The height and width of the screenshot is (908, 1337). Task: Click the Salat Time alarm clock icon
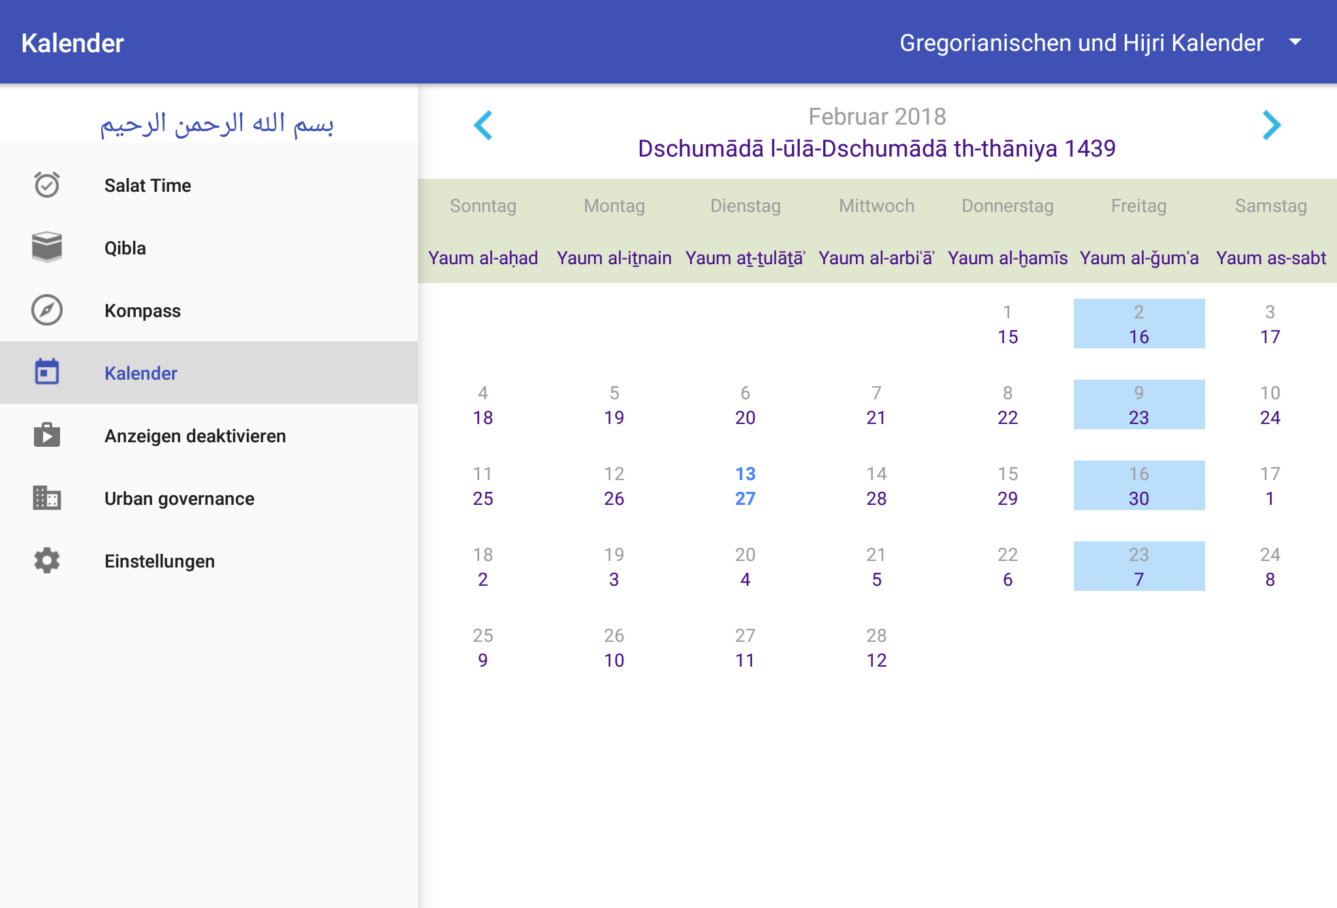pyautogui.click(x=47, y=185)
